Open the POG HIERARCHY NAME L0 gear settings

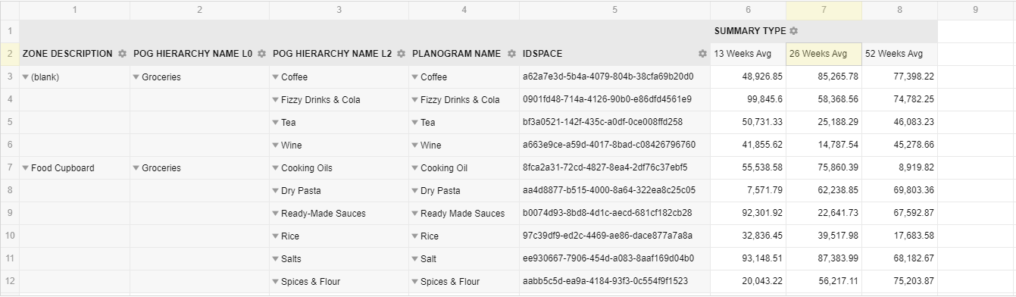(261, 54)
